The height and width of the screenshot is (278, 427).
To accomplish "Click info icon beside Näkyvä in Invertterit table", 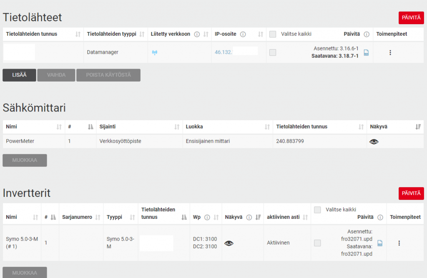I will (x=249, y=217).
